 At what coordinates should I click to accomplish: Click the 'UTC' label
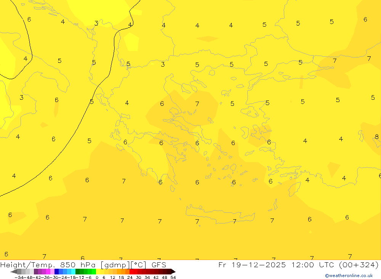click(327, 265)
